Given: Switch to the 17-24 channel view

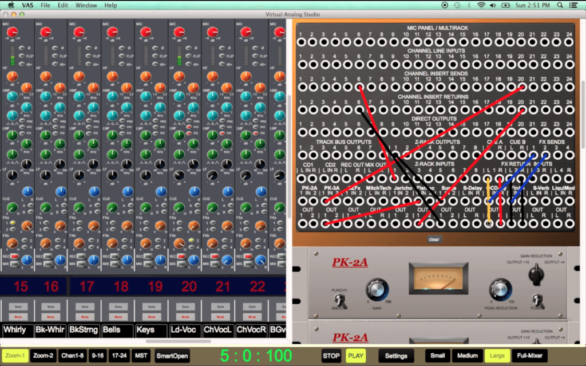Looking at the screenshot, I should pos(120,355).
